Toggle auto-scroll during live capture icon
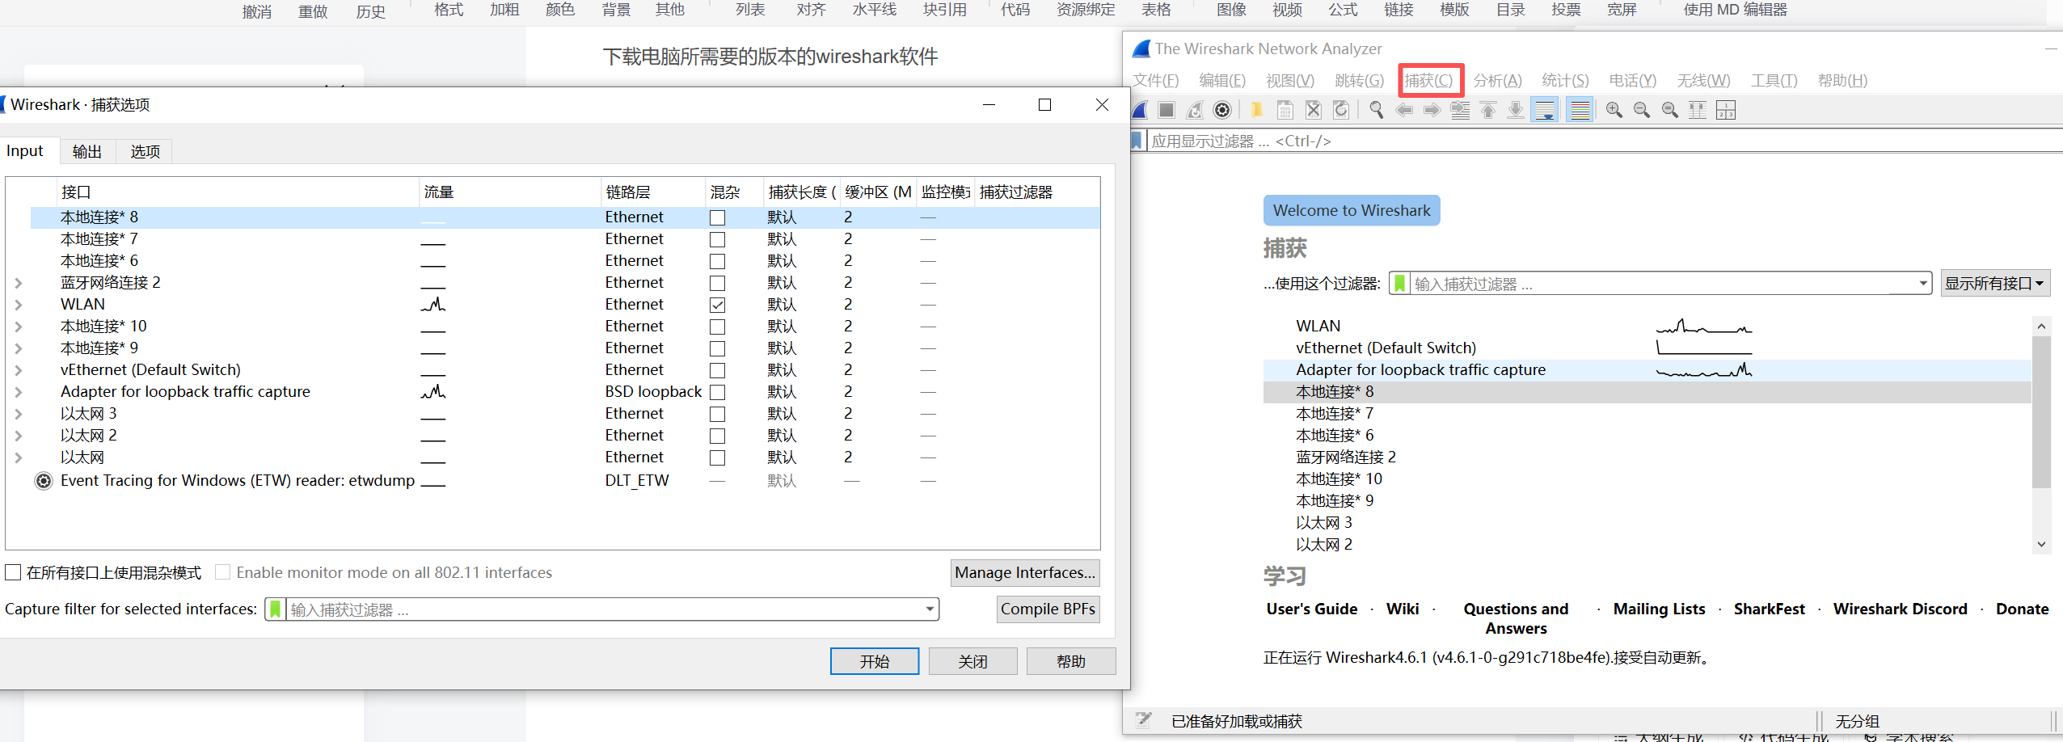Viewport: 2063px width, 742px height. [1545, 110]
